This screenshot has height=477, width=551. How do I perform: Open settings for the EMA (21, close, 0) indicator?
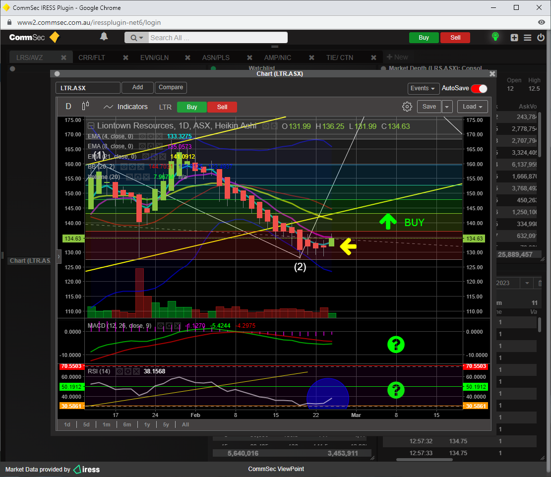(x=154, y=156)
